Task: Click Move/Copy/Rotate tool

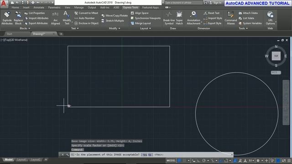Action: [x=115, y=15]
